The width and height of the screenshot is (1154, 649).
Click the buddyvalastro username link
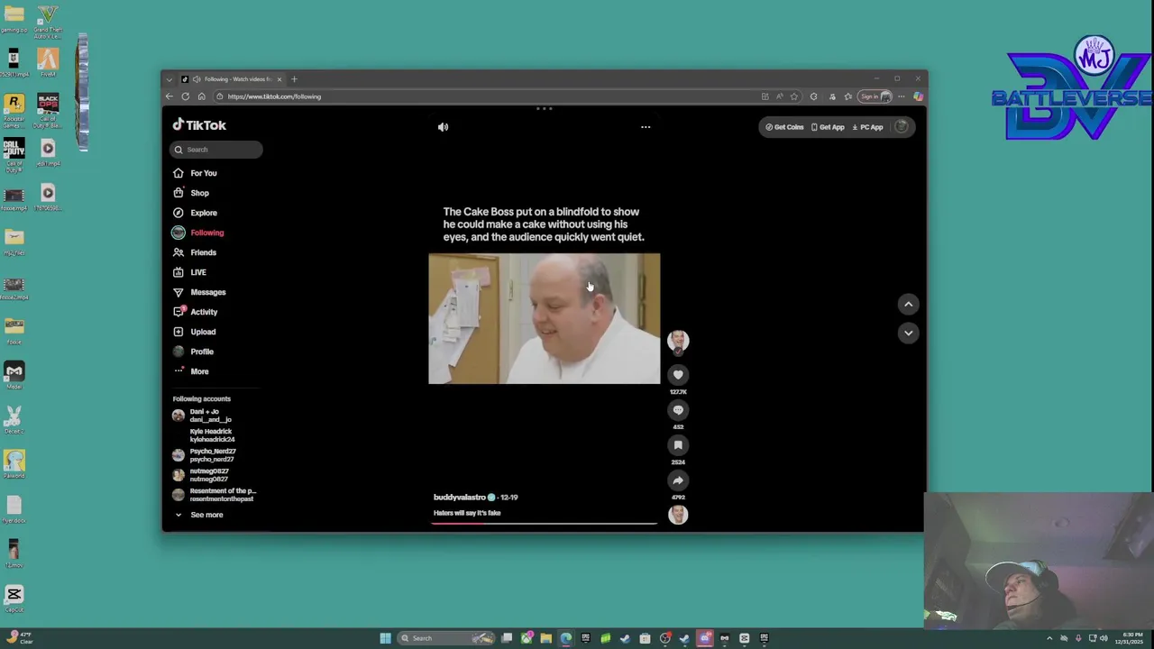pos(459,498)
